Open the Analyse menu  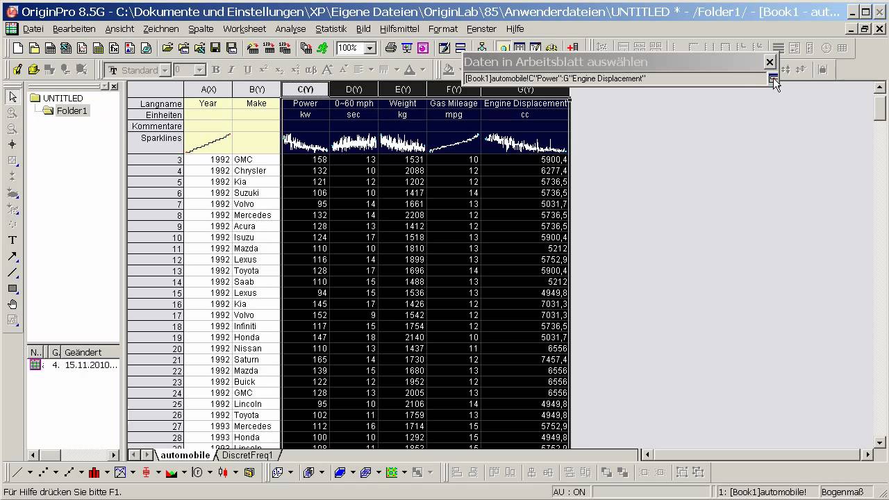290,28
